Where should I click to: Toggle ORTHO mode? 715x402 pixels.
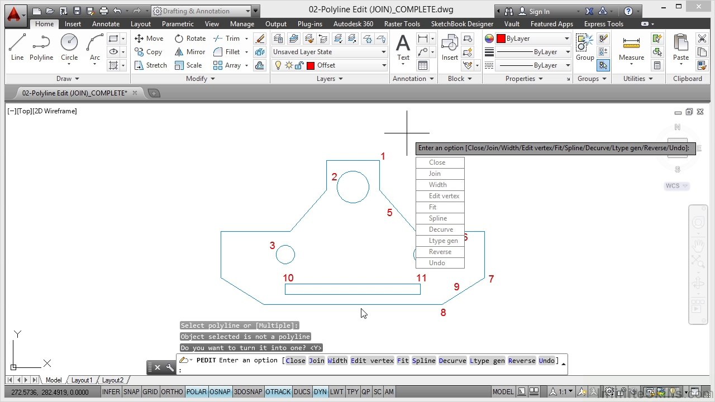click(x=172, y=392)
